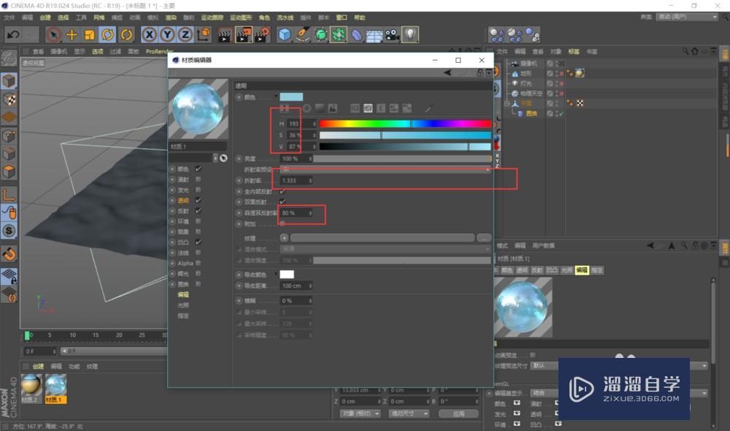Add a light object from toolbar

(410, 34)
